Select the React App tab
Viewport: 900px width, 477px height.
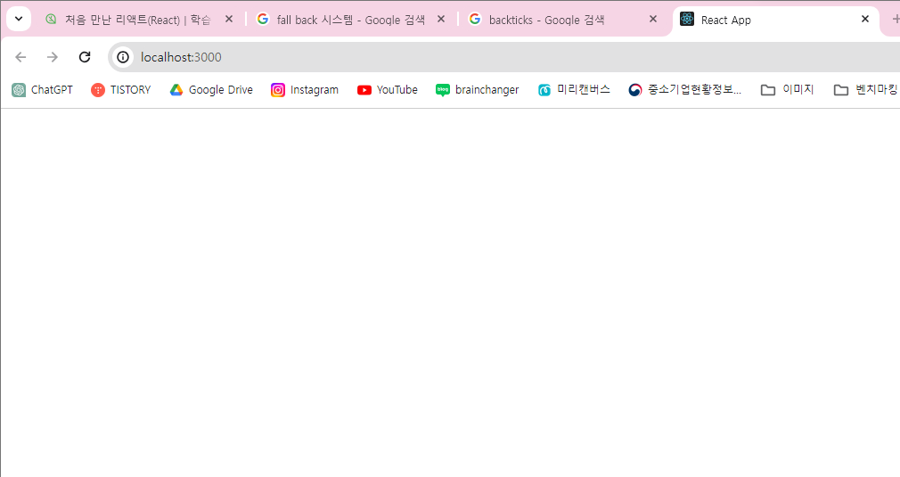click(x=775, y=20)
